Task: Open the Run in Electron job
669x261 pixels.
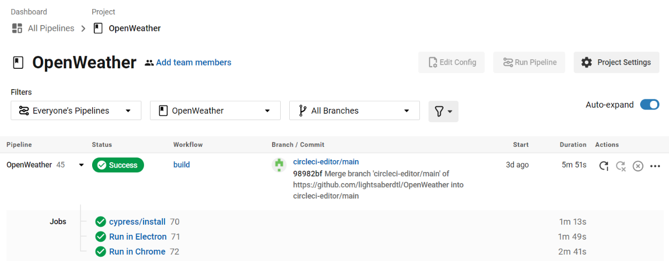Action: pos(138,236)
